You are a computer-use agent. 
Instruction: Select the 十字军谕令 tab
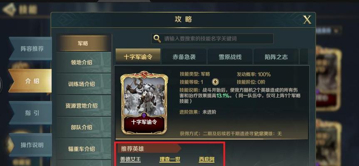pyautogui.click(x=138, y=56)
